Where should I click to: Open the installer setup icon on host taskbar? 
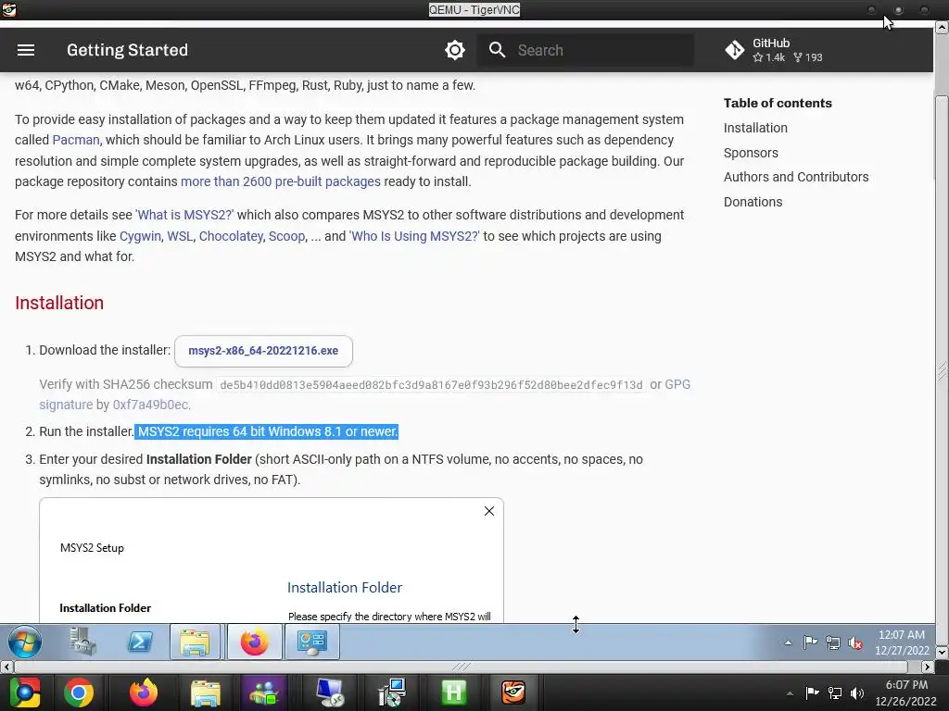point(392,692)
